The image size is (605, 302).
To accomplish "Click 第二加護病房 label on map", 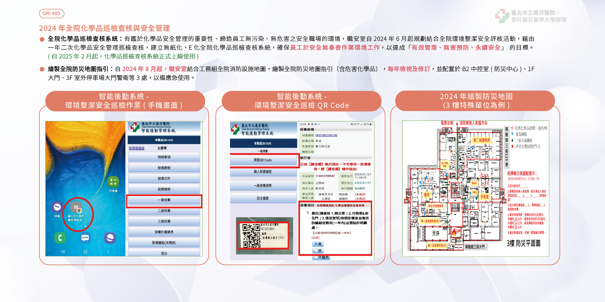I will (x=481, y=140).
